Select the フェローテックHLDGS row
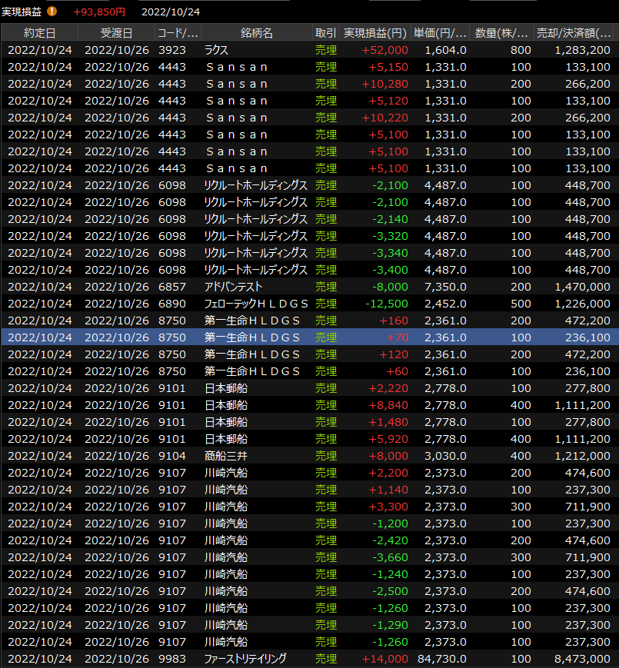The width and height of the screenshot is (619, 668). pyautogui.click(x=308, y=304)
